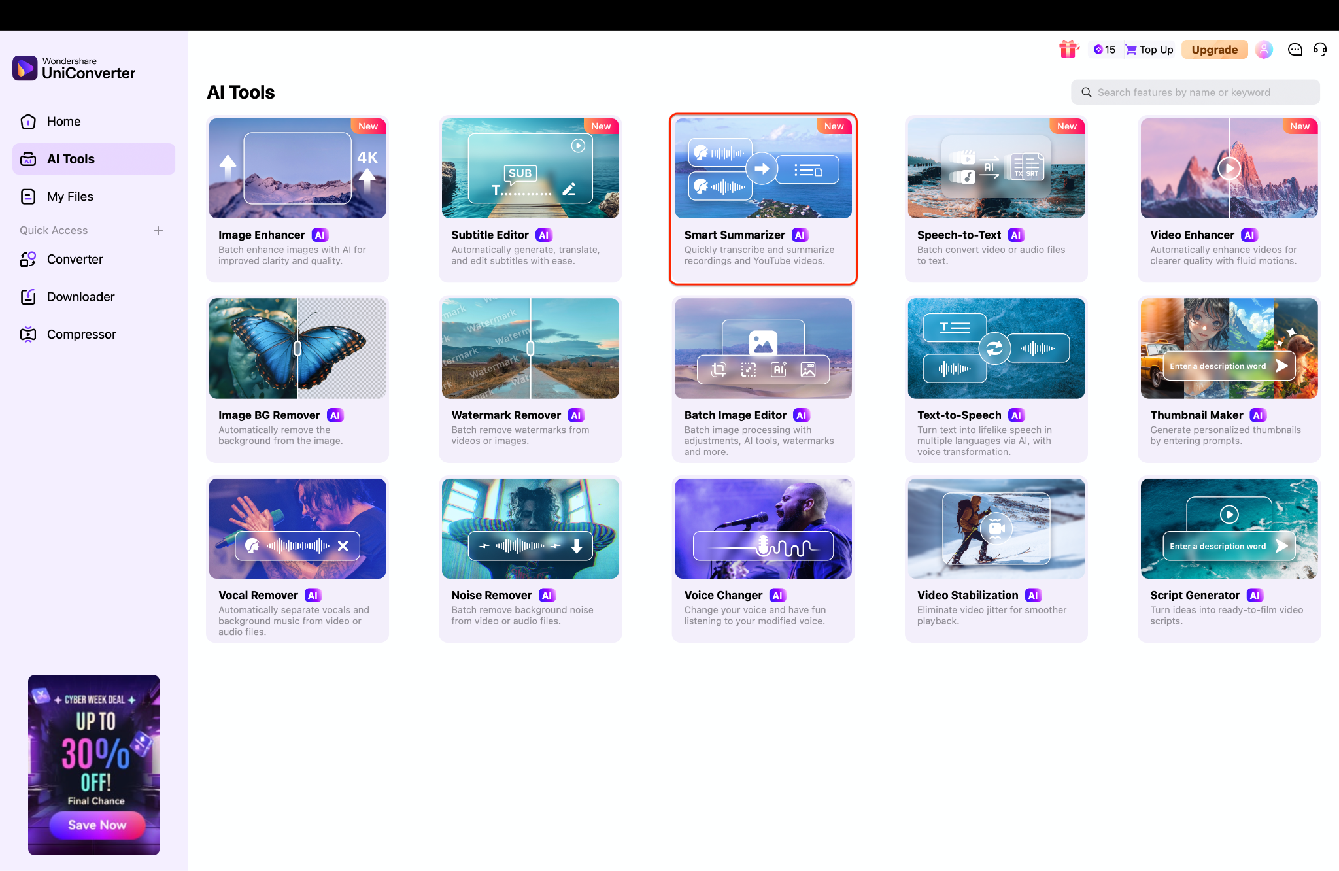
Task: Click the Upgrade button
Action: (1214, 49)
